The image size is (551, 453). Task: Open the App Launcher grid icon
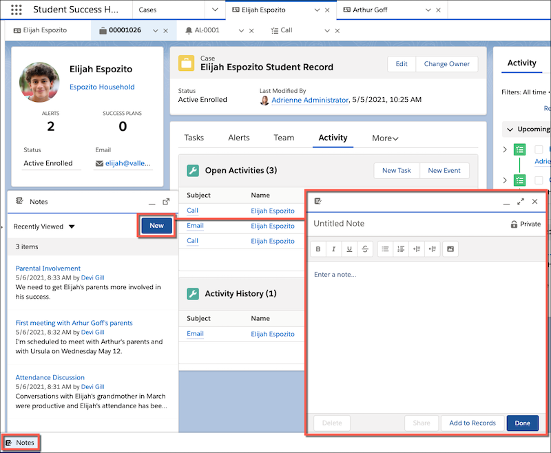coord(16,10)
